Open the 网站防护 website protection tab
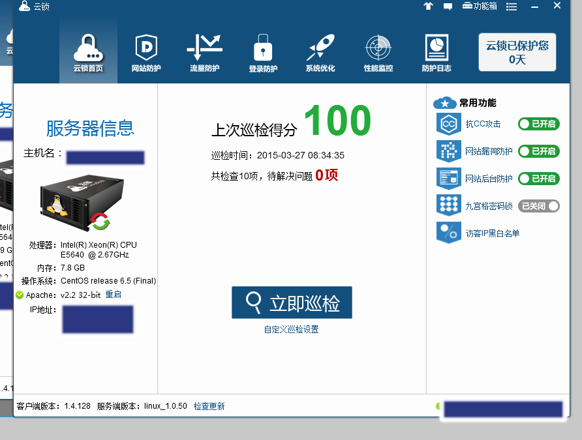The image size is (582, 440). tap(146, 52)
